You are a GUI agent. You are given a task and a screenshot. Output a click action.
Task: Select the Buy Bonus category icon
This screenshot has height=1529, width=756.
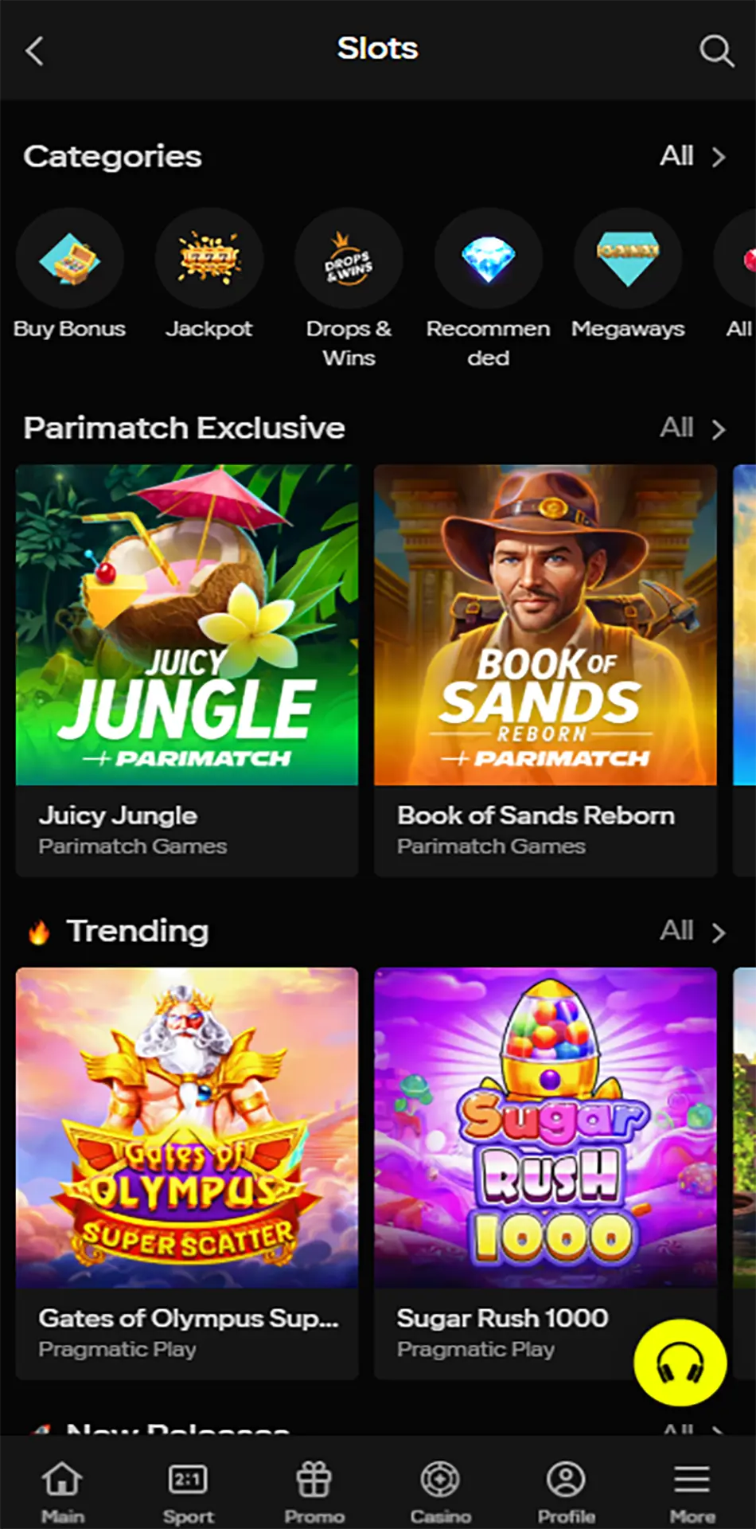pos(70,259)
